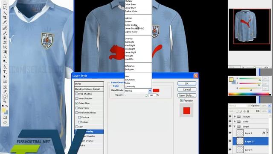Toggle Quick Mask mode in toolbar
Image resolution: width=273 pixels, height=154 pixels.
[5, 118]
